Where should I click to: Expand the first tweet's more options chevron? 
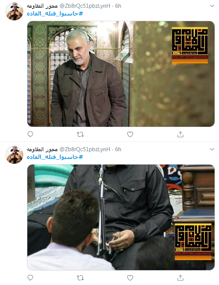(x=212, y=6)
